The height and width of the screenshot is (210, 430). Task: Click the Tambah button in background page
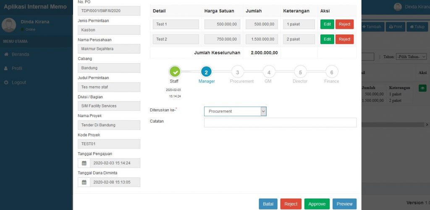373,27
